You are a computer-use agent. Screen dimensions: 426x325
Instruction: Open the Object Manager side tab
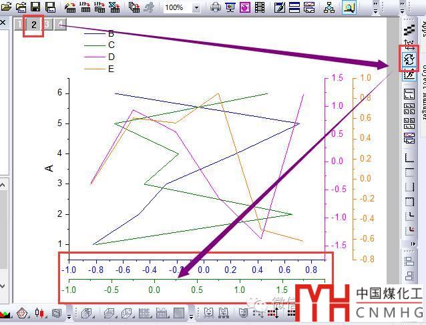[x=423, y=92]
